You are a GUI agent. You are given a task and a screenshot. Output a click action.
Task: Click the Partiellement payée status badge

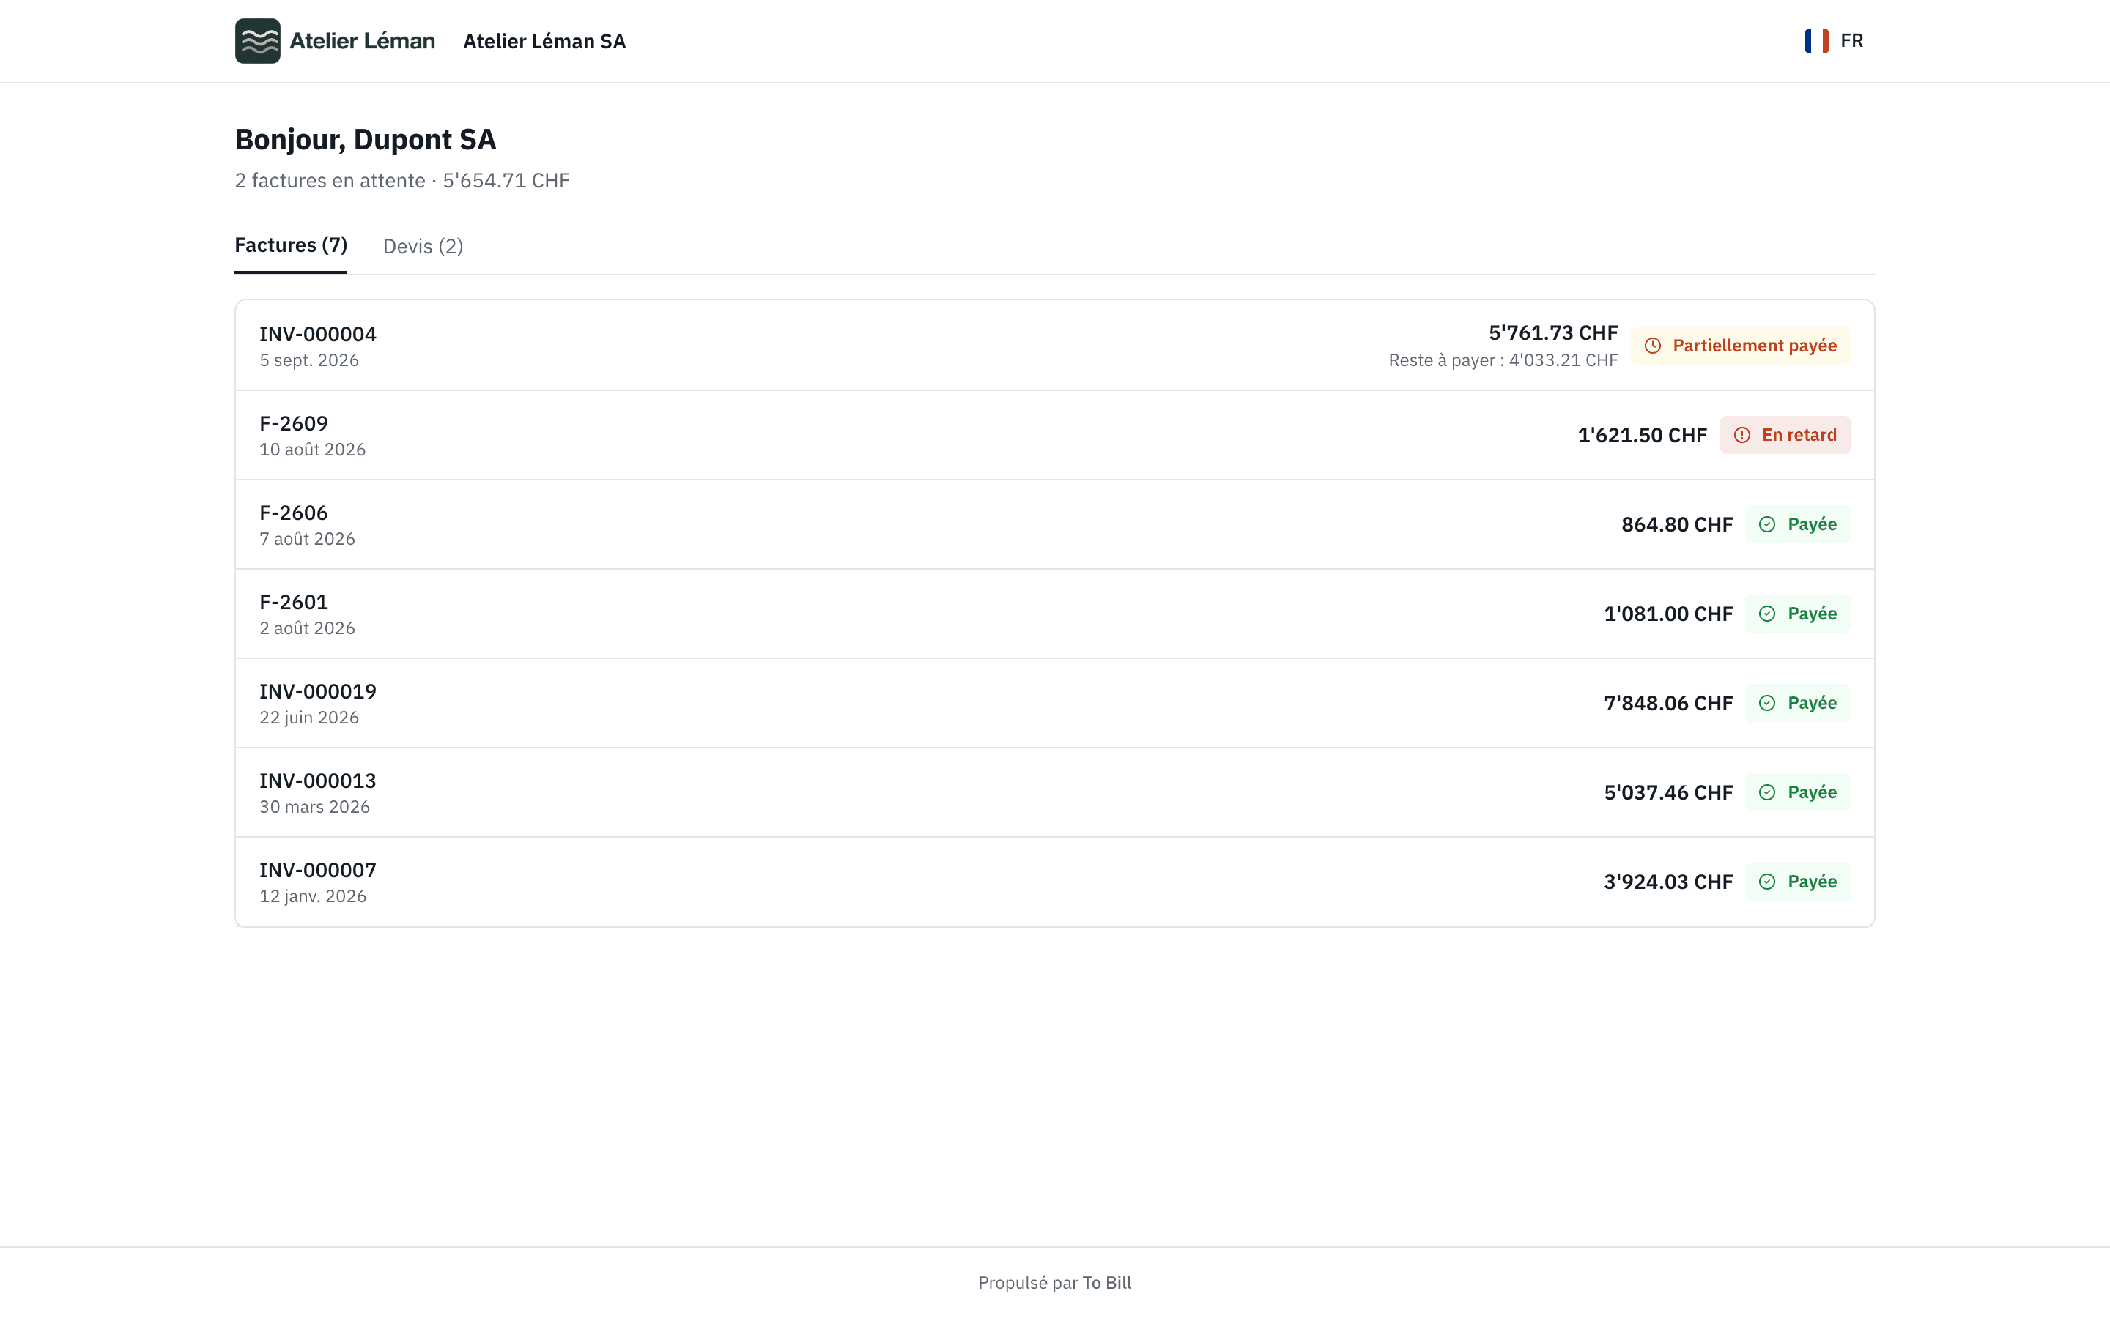tap(1740, 346)
